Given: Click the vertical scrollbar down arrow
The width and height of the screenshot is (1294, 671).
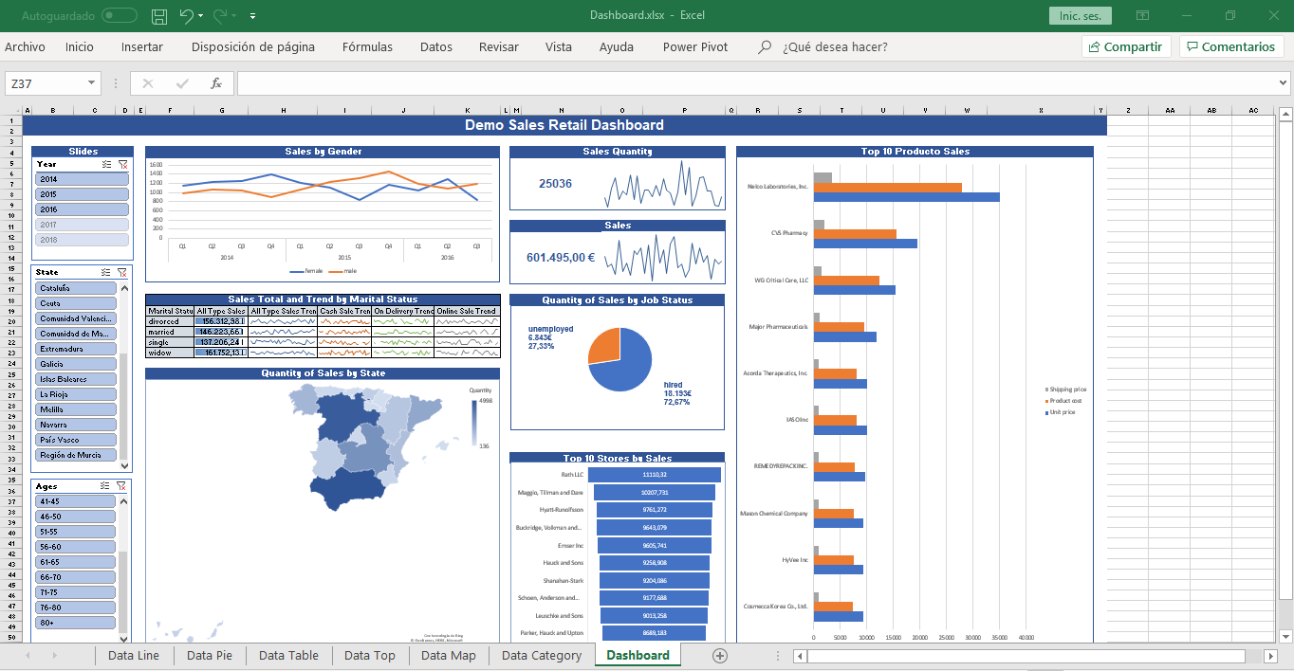Looking at the screenshot, I should [x=1285, y=635].
